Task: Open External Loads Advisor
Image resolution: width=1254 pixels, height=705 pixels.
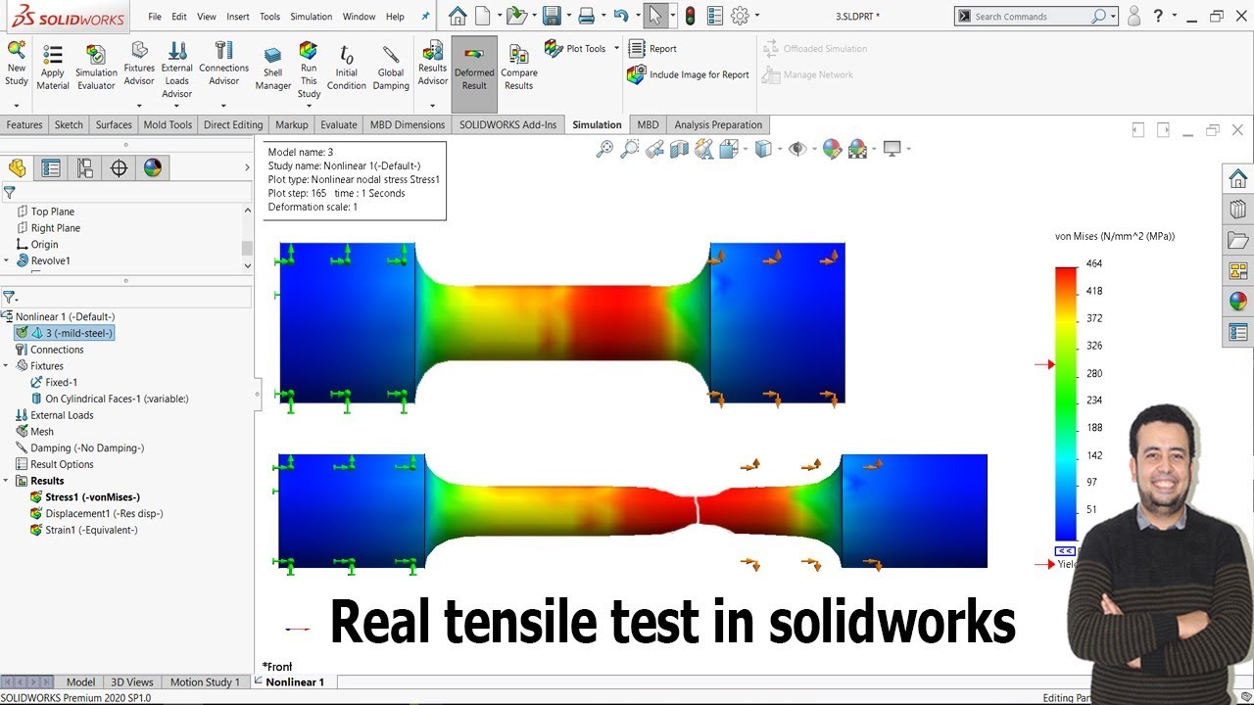Action: (177, 69)
